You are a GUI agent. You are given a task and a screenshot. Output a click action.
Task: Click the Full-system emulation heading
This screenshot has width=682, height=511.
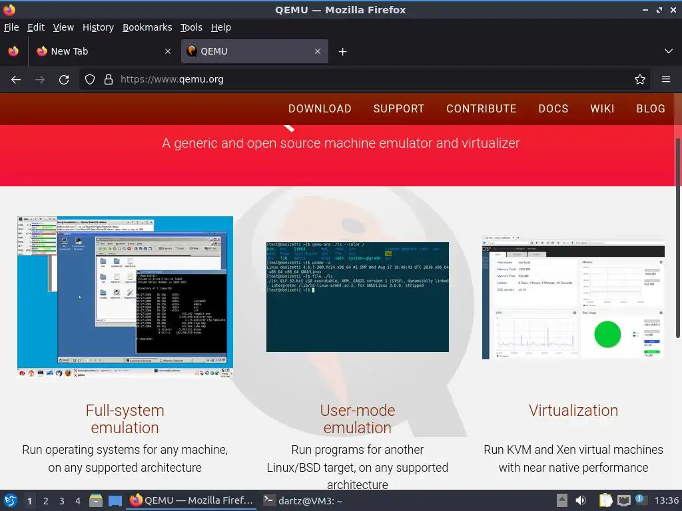point(125,419)
